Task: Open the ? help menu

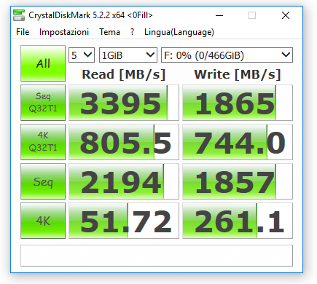Action: coord(132,32)
